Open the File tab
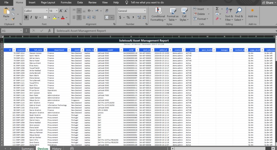The height and width of the screenshot is (150, 277). click(x=7, y=2)
